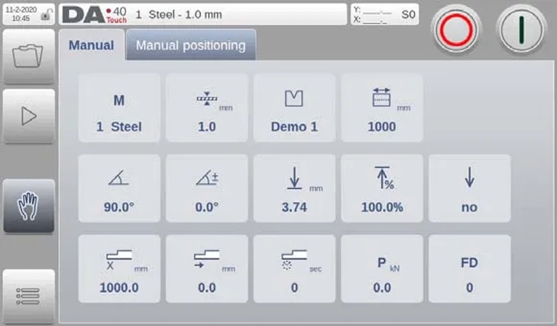Select the material tile showing 1 Steel
This screenshot has width=557, height=326.
119,107
